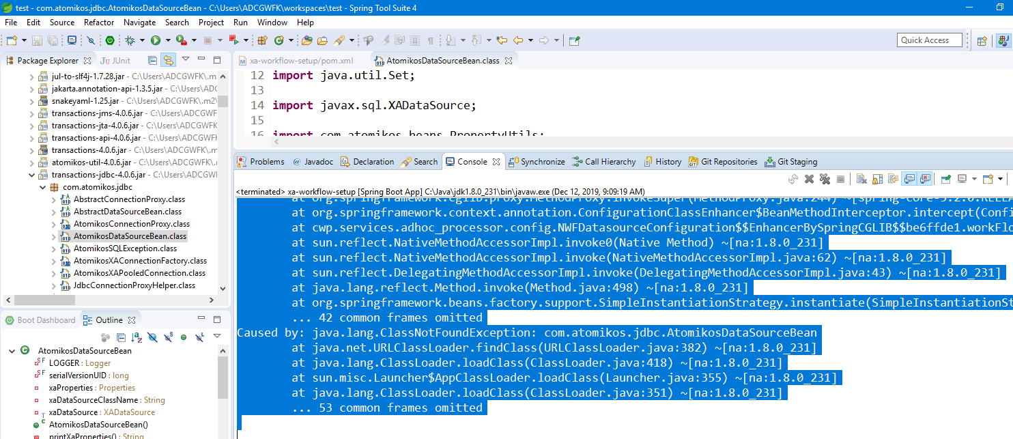Click Collapse All icon in Outline view

tap(121, 337)
